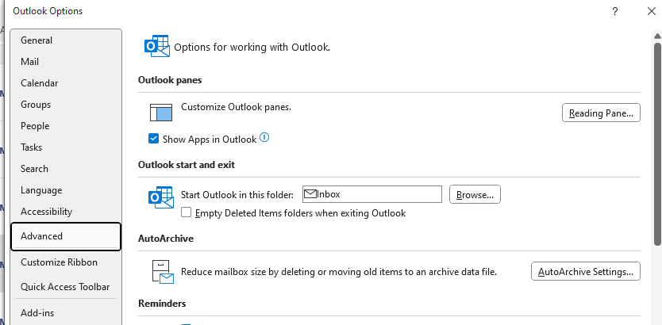The width and height of the screenshot is (662, 325).
Task: Click the envelope icon in Inbox folder field
Action: (310, 194)
